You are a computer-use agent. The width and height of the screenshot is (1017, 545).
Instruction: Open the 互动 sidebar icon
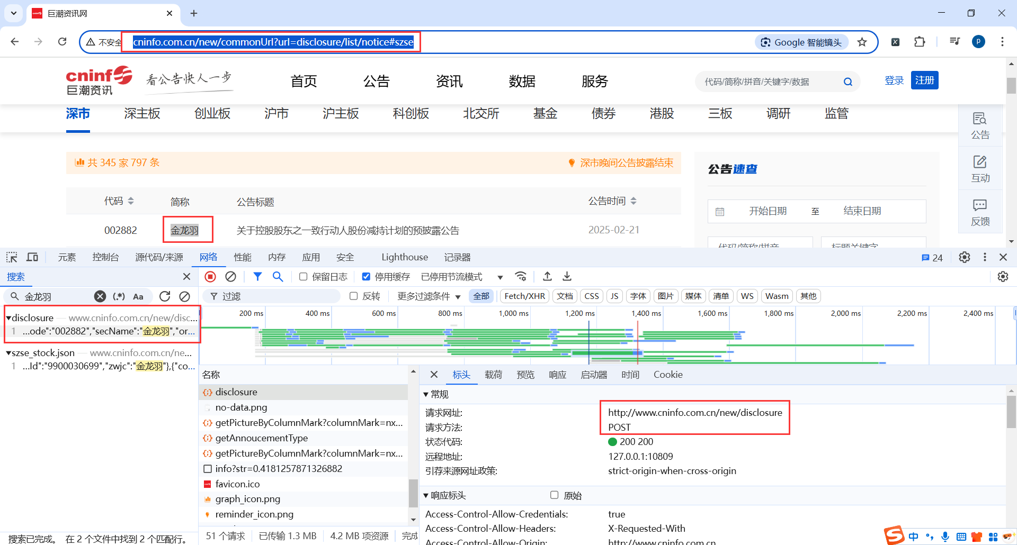980,169
